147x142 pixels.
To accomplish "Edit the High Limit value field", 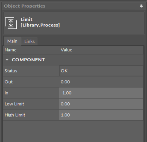I will [x=101, y=115].
